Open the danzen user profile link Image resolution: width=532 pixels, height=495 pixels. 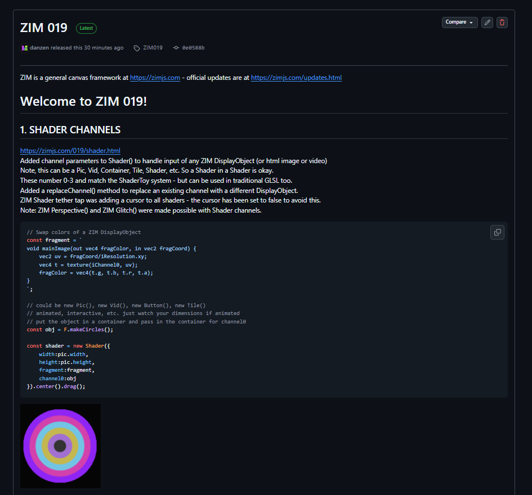pos(39,48)
